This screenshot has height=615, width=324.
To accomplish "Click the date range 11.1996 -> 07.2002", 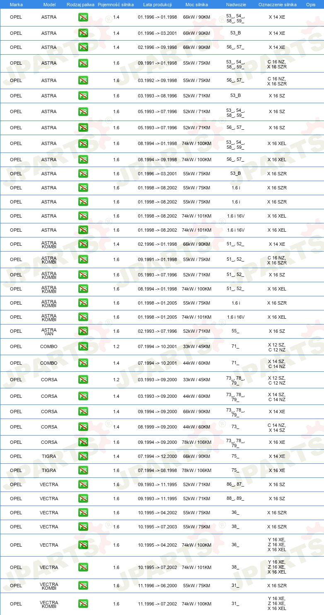I will click(x=157, y=604).
